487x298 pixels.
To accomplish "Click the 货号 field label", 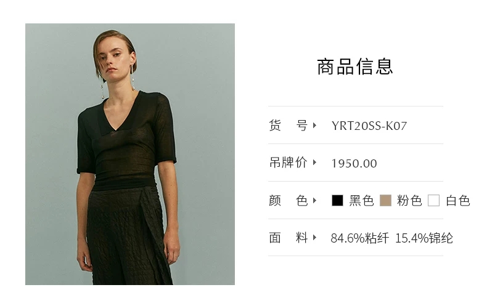I will [289, 126].
